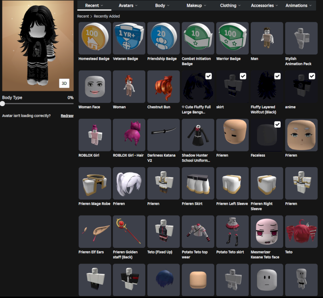Click the Redraw avatar link

67,116
